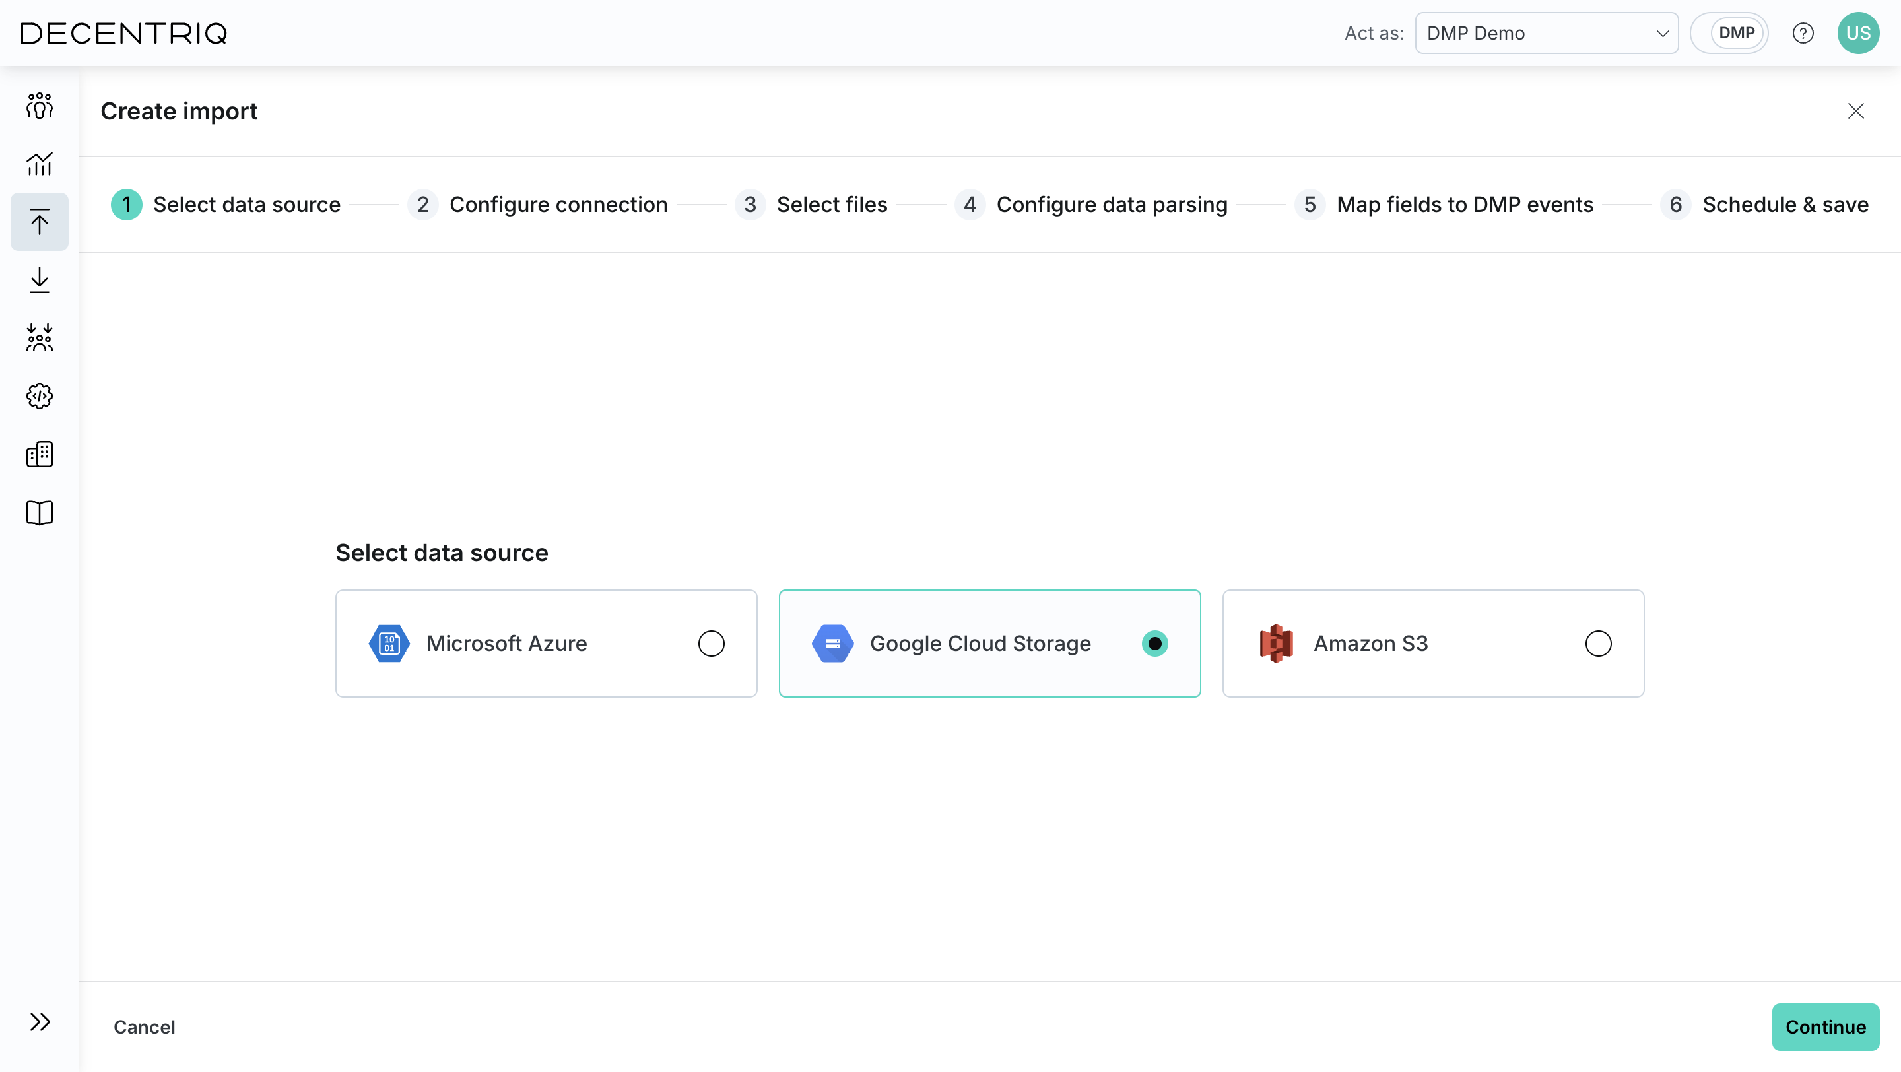Open the organization building icon in sidebar

[x=39, y=454]
